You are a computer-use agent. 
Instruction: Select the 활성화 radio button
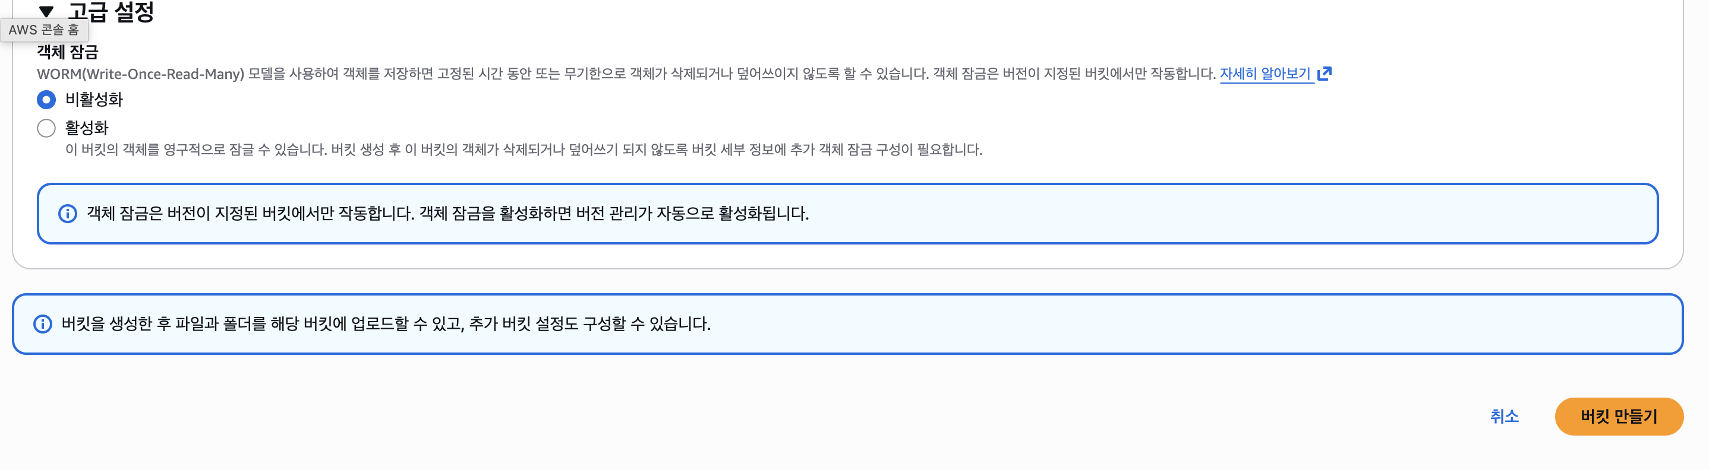pos(46,128)
